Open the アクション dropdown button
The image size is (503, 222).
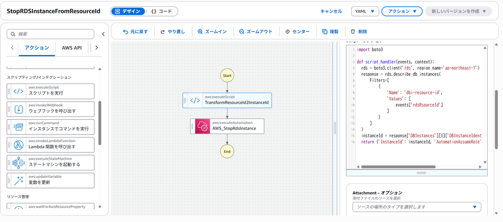pyautogui.click(x=402, y=11)
